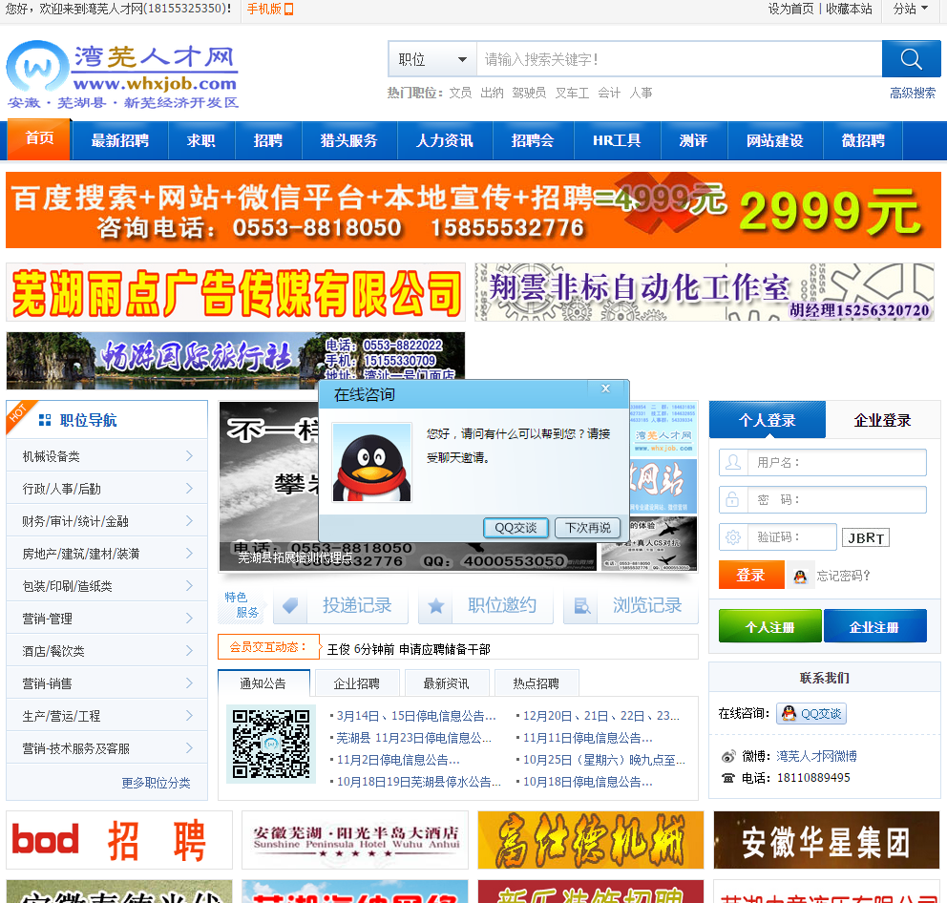The width and height of the screenshot is (947, 903).
Task: Open the 高级搜索 link
Action: (913, 93)
